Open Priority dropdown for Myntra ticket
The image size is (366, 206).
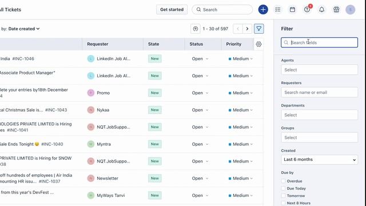tap(240, 144)
